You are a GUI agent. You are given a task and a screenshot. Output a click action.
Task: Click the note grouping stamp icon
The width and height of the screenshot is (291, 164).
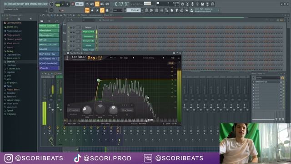[107, 10]
